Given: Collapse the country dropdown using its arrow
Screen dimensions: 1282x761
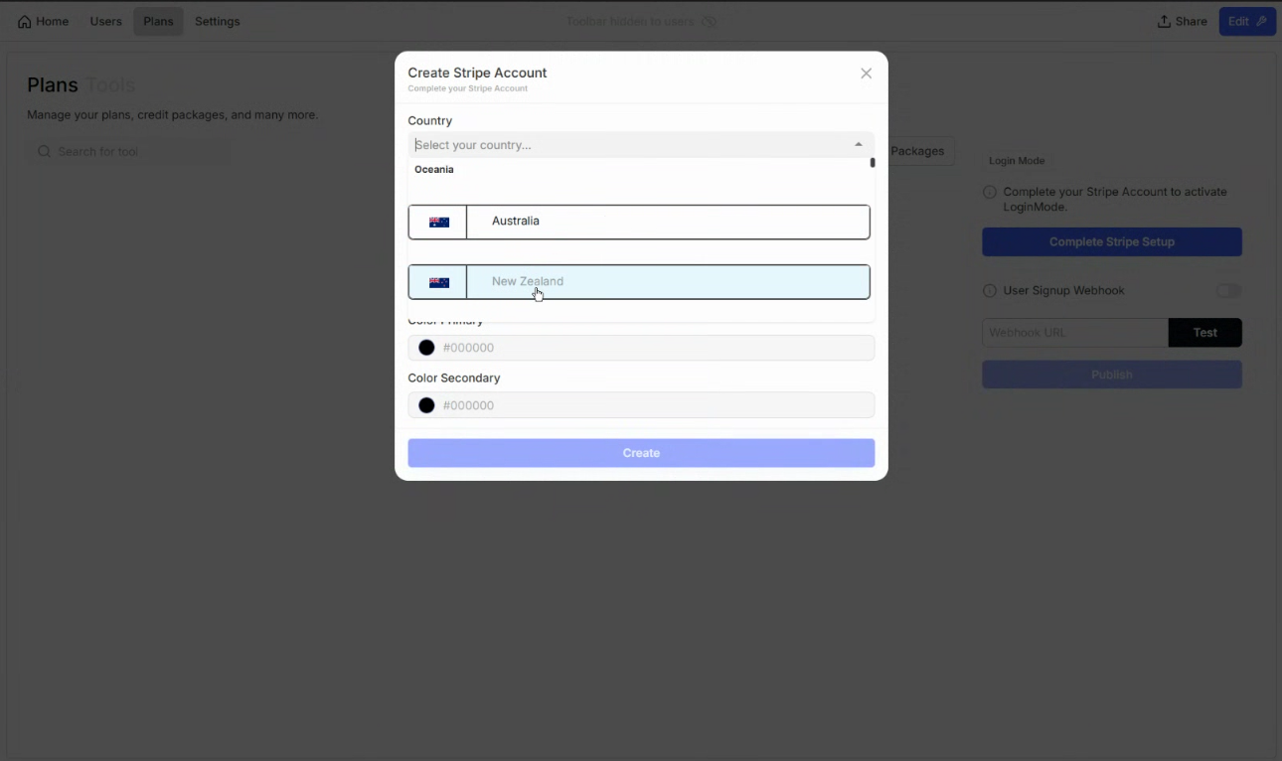Looking at the screenshot, I should point(859,145).
